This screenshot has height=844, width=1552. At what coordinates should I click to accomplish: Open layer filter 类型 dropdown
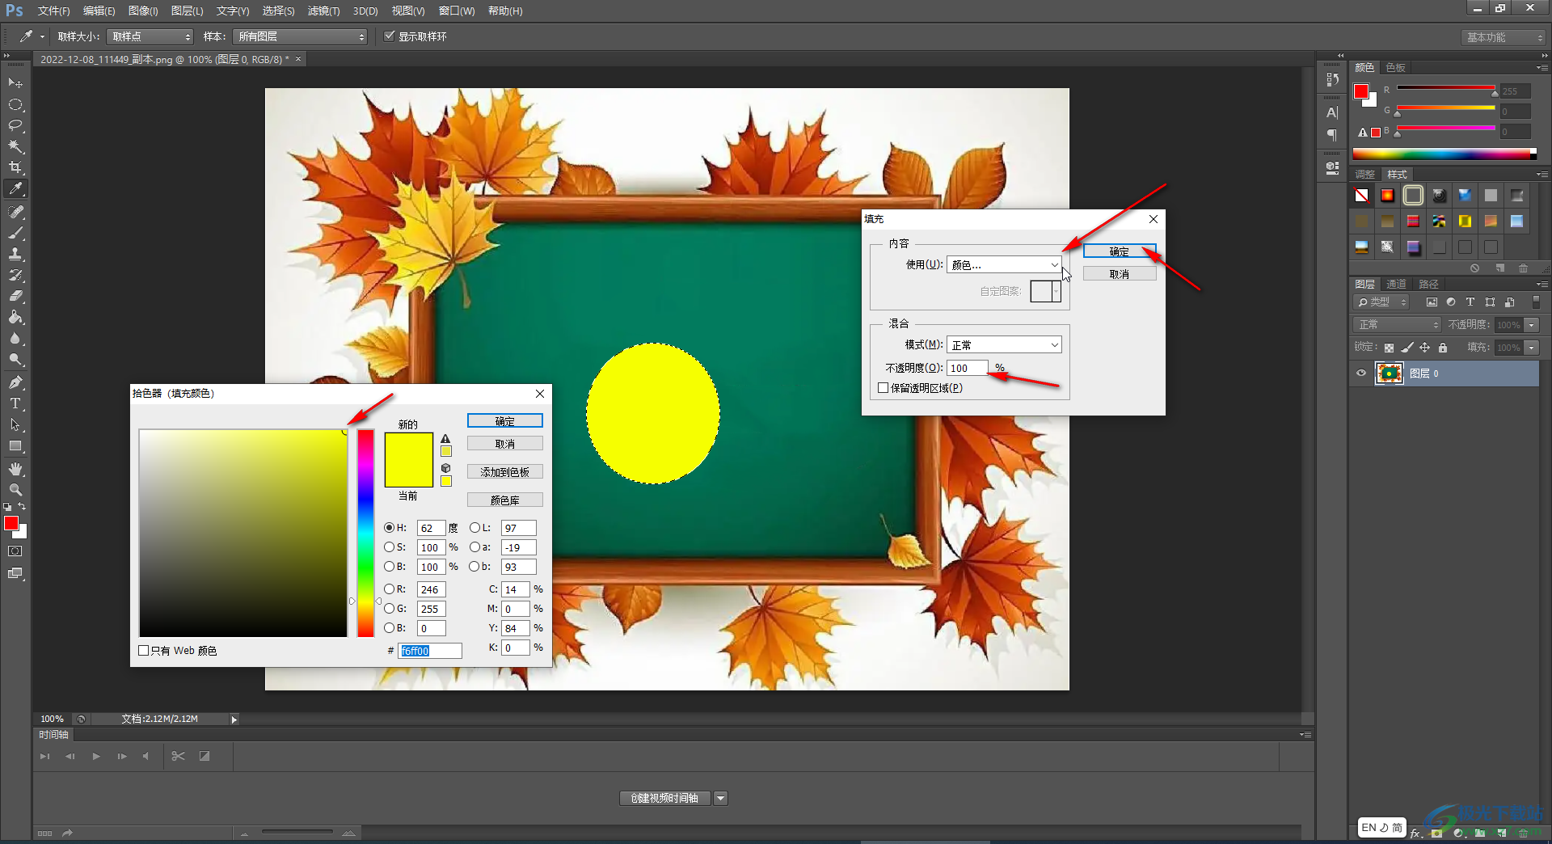point(1381,302)
